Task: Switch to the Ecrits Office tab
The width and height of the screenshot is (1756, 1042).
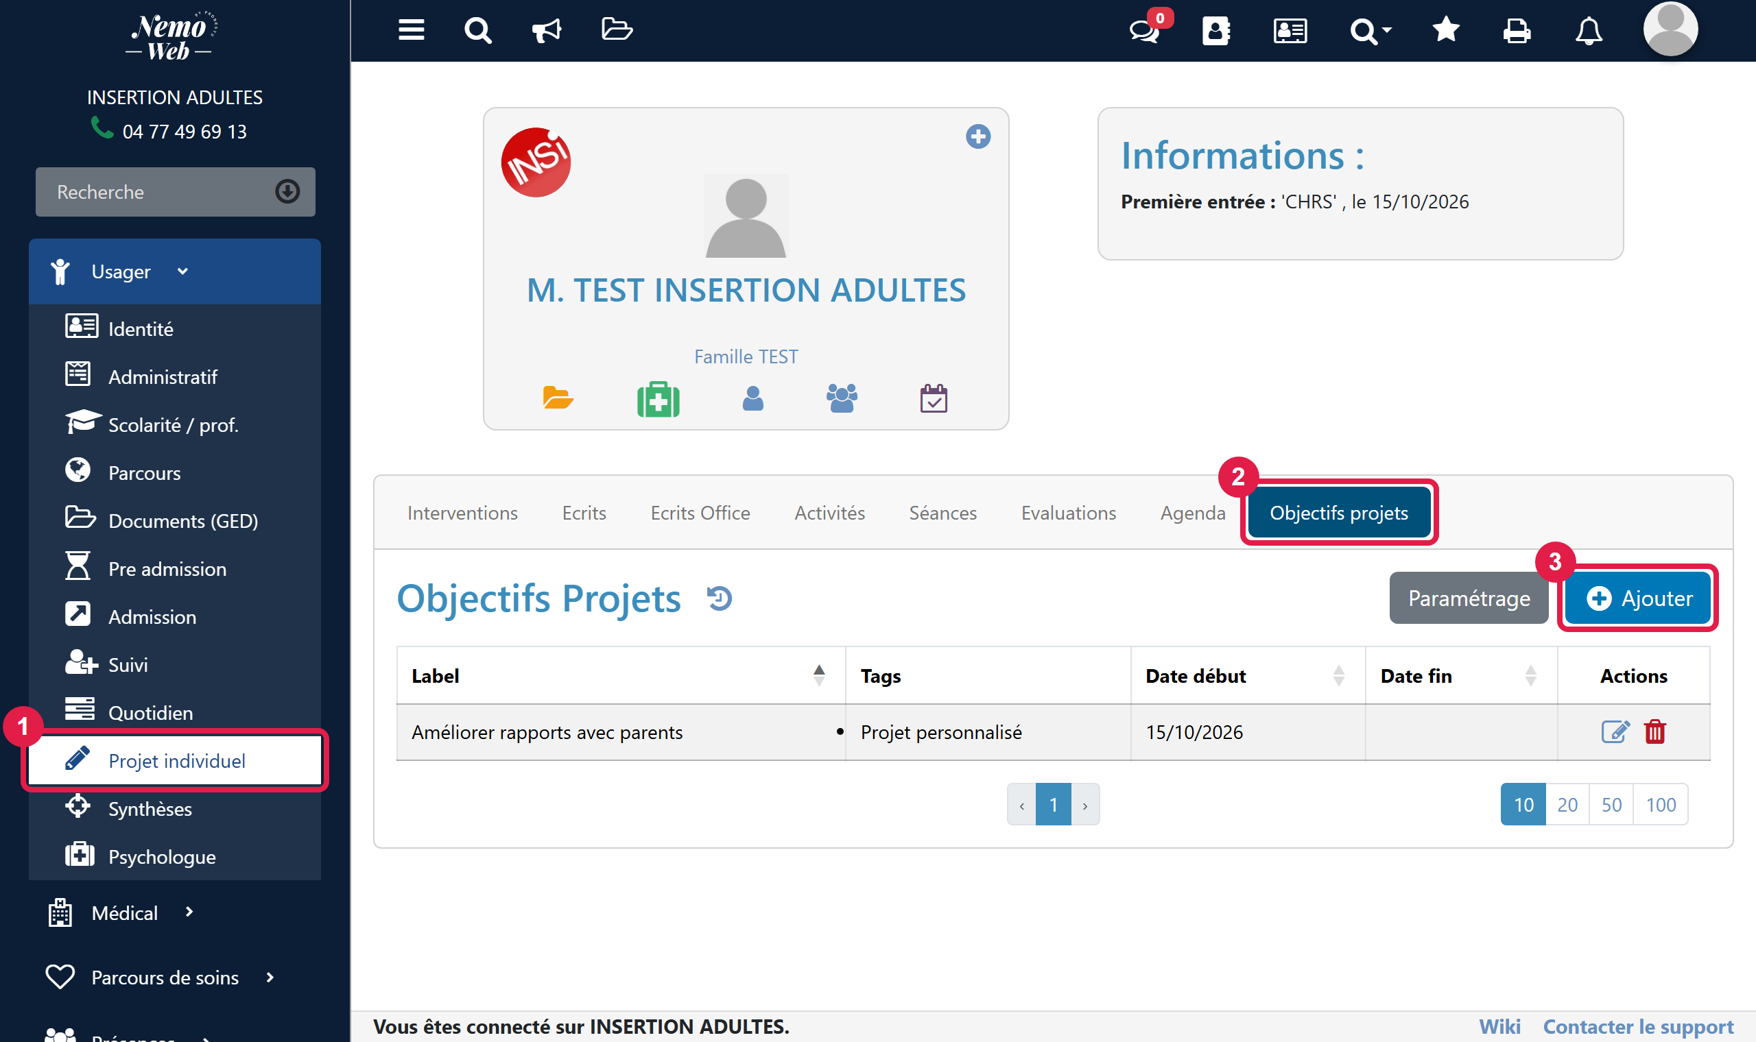Action: coord(700,513)
